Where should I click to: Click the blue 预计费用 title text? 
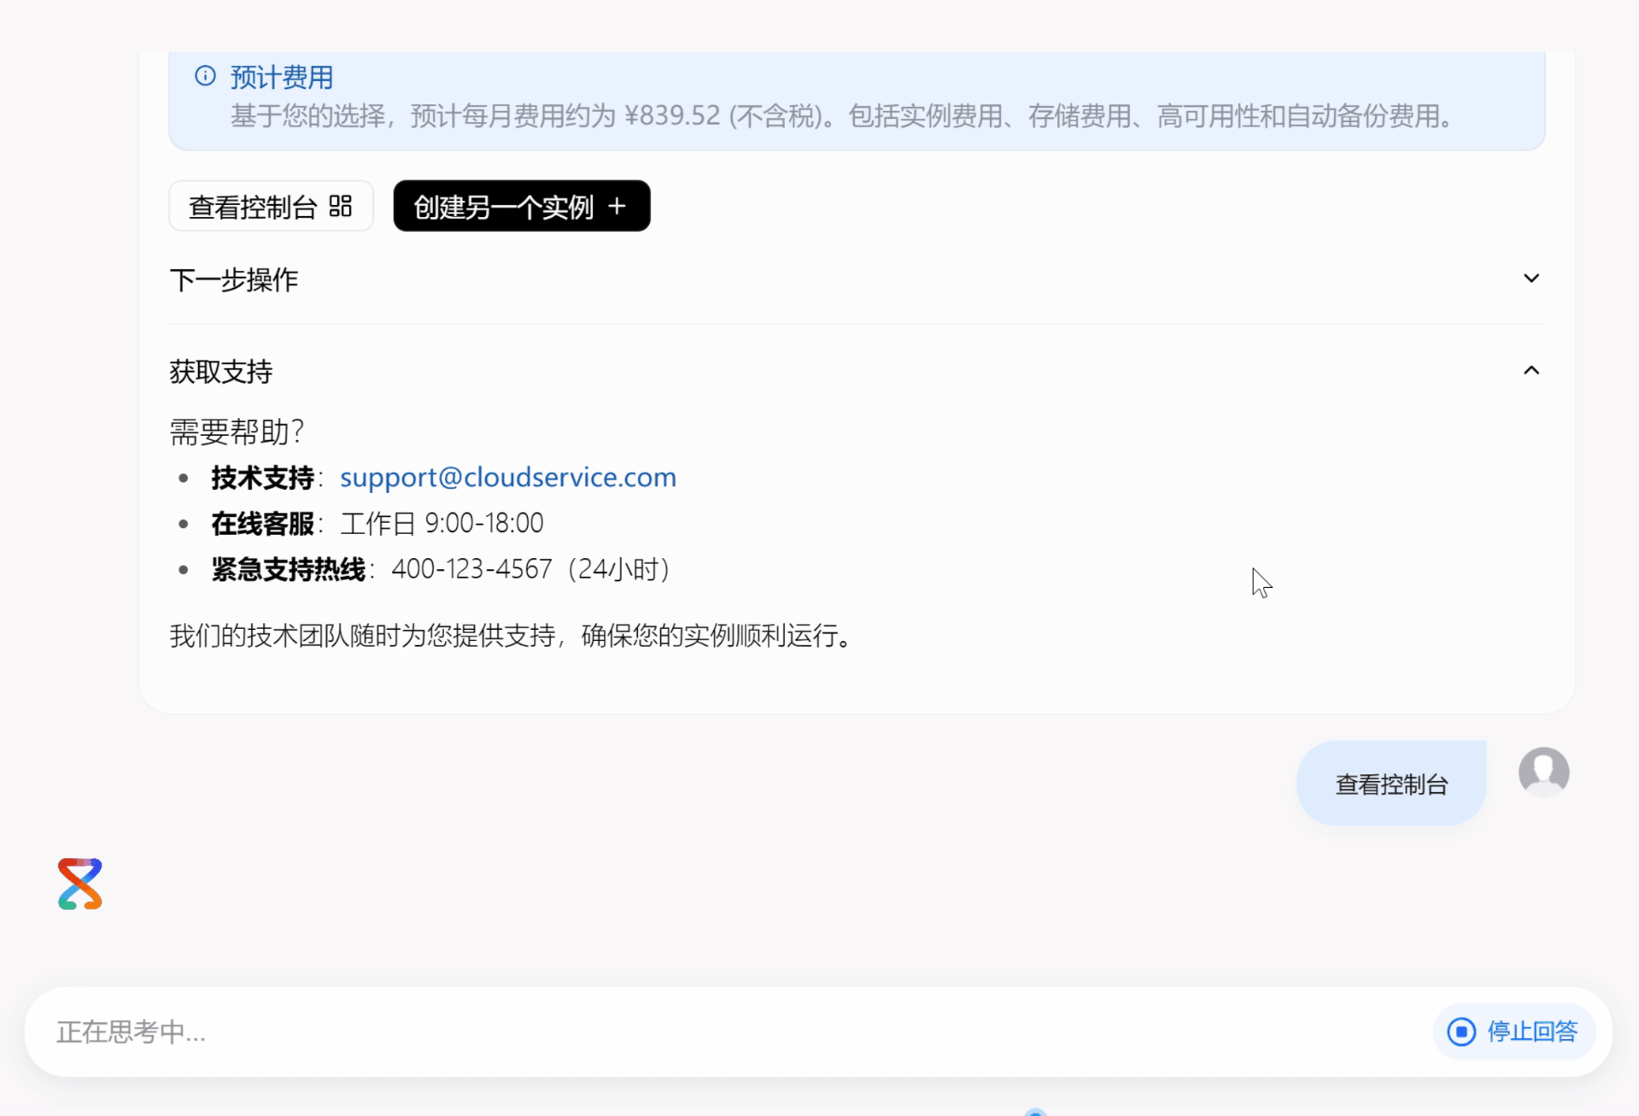[281, 76]
